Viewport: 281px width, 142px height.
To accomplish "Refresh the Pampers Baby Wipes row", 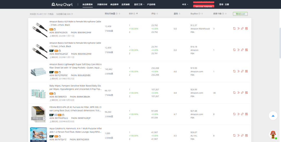I will pos(234,92).
